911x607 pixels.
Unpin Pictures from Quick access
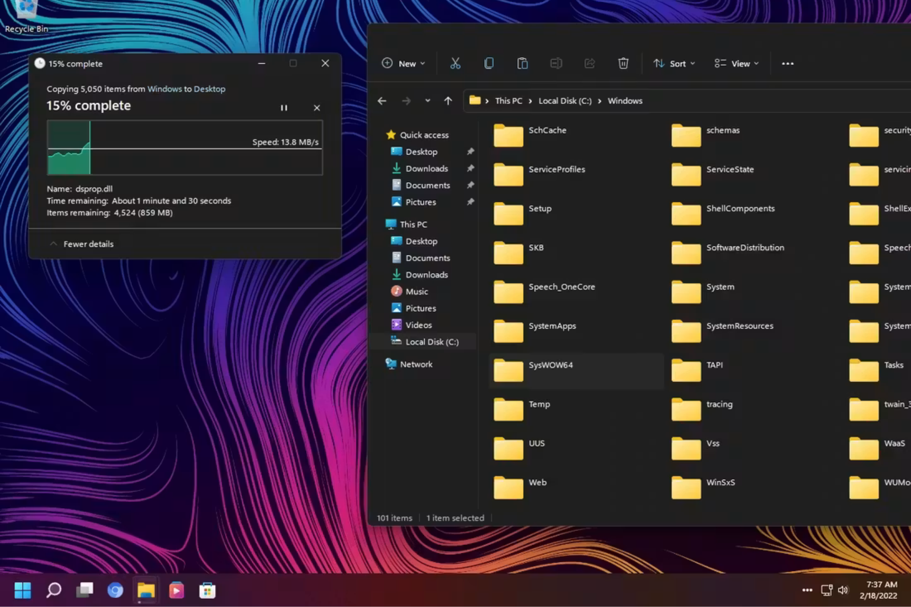coord(470,202)
